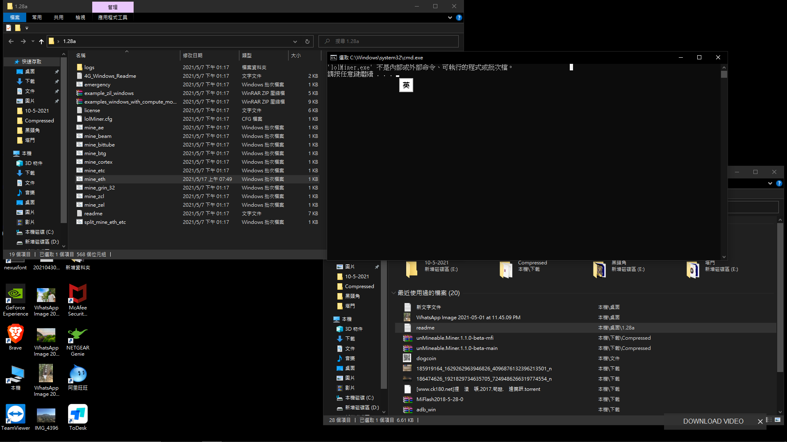Image resolution: width=787 pixels, height=442 pixels.
Task: Click the properties icon in quick access toolbar
Action: point(9,28)
